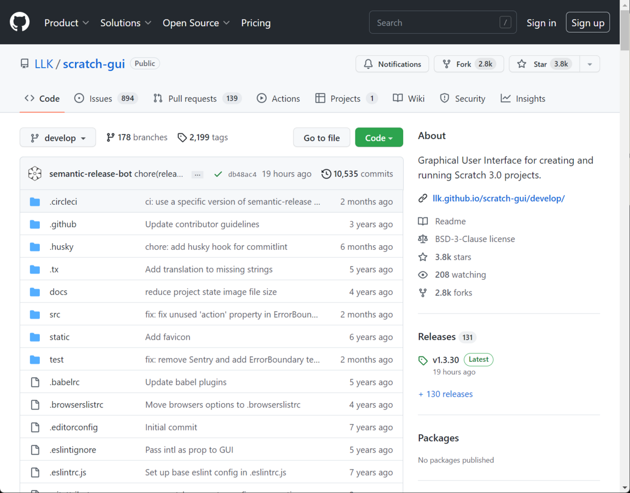Click the tag icon next to v1.3.30
This screenshot has height=493, width=630.
(x=423, y=360)
